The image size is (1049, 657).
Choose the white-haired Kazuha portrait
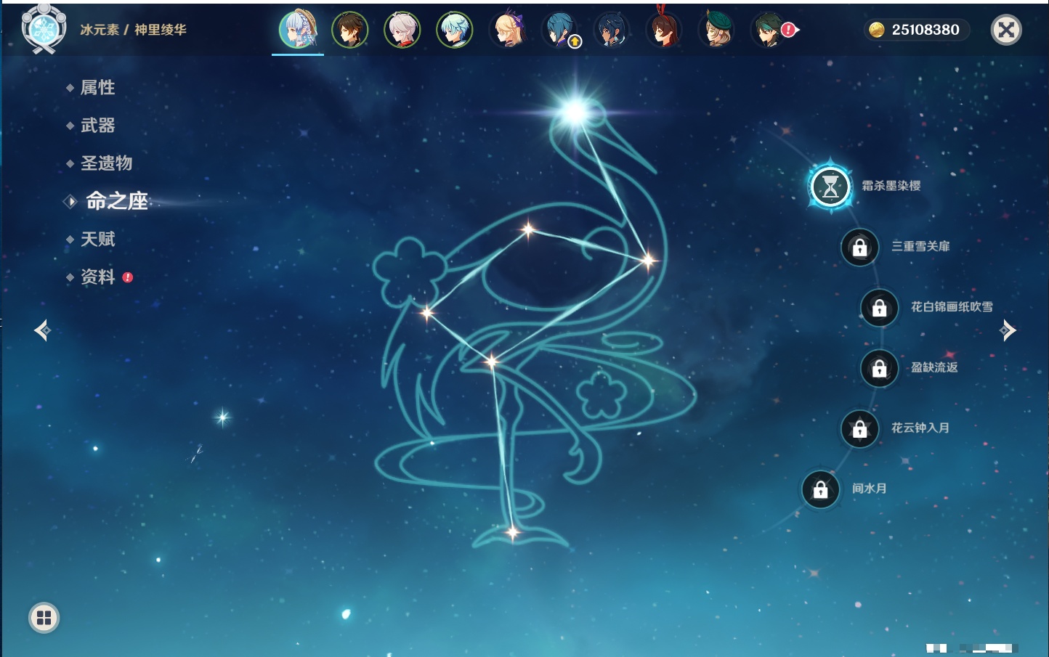click(402, 30)
